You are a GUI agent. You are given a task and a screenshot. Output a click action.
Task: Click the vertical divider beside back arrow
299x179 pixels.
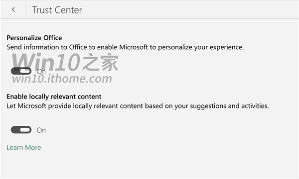26,9
